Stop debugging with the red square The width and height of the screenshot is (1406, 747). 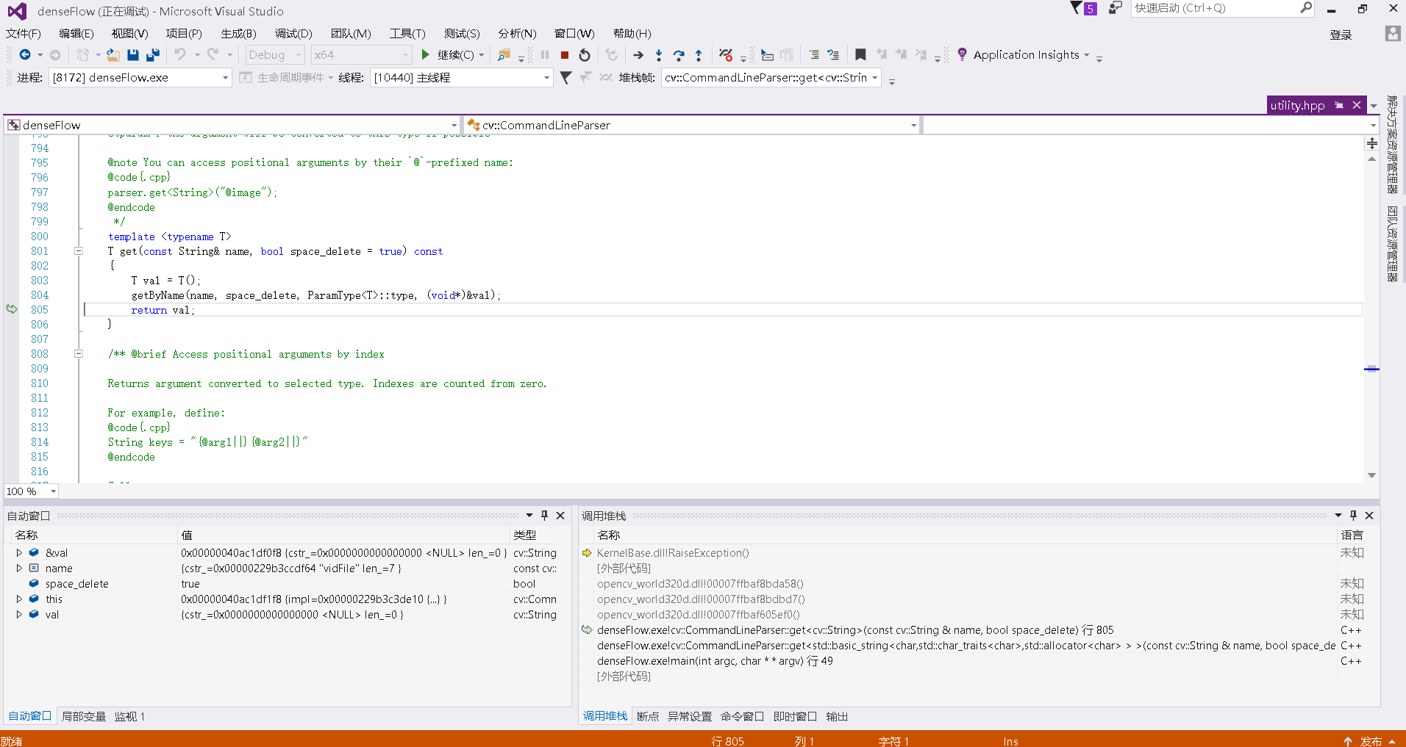click(565, 55)
